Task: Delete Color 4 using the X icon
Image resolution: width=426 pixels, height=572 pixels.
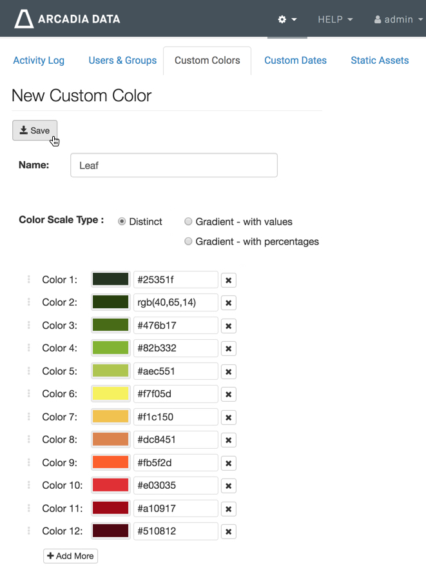Action: (228, 348)
